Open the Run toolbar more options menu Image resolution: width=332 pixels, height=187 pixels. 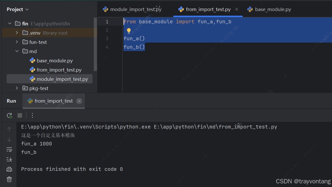point(33,115)
